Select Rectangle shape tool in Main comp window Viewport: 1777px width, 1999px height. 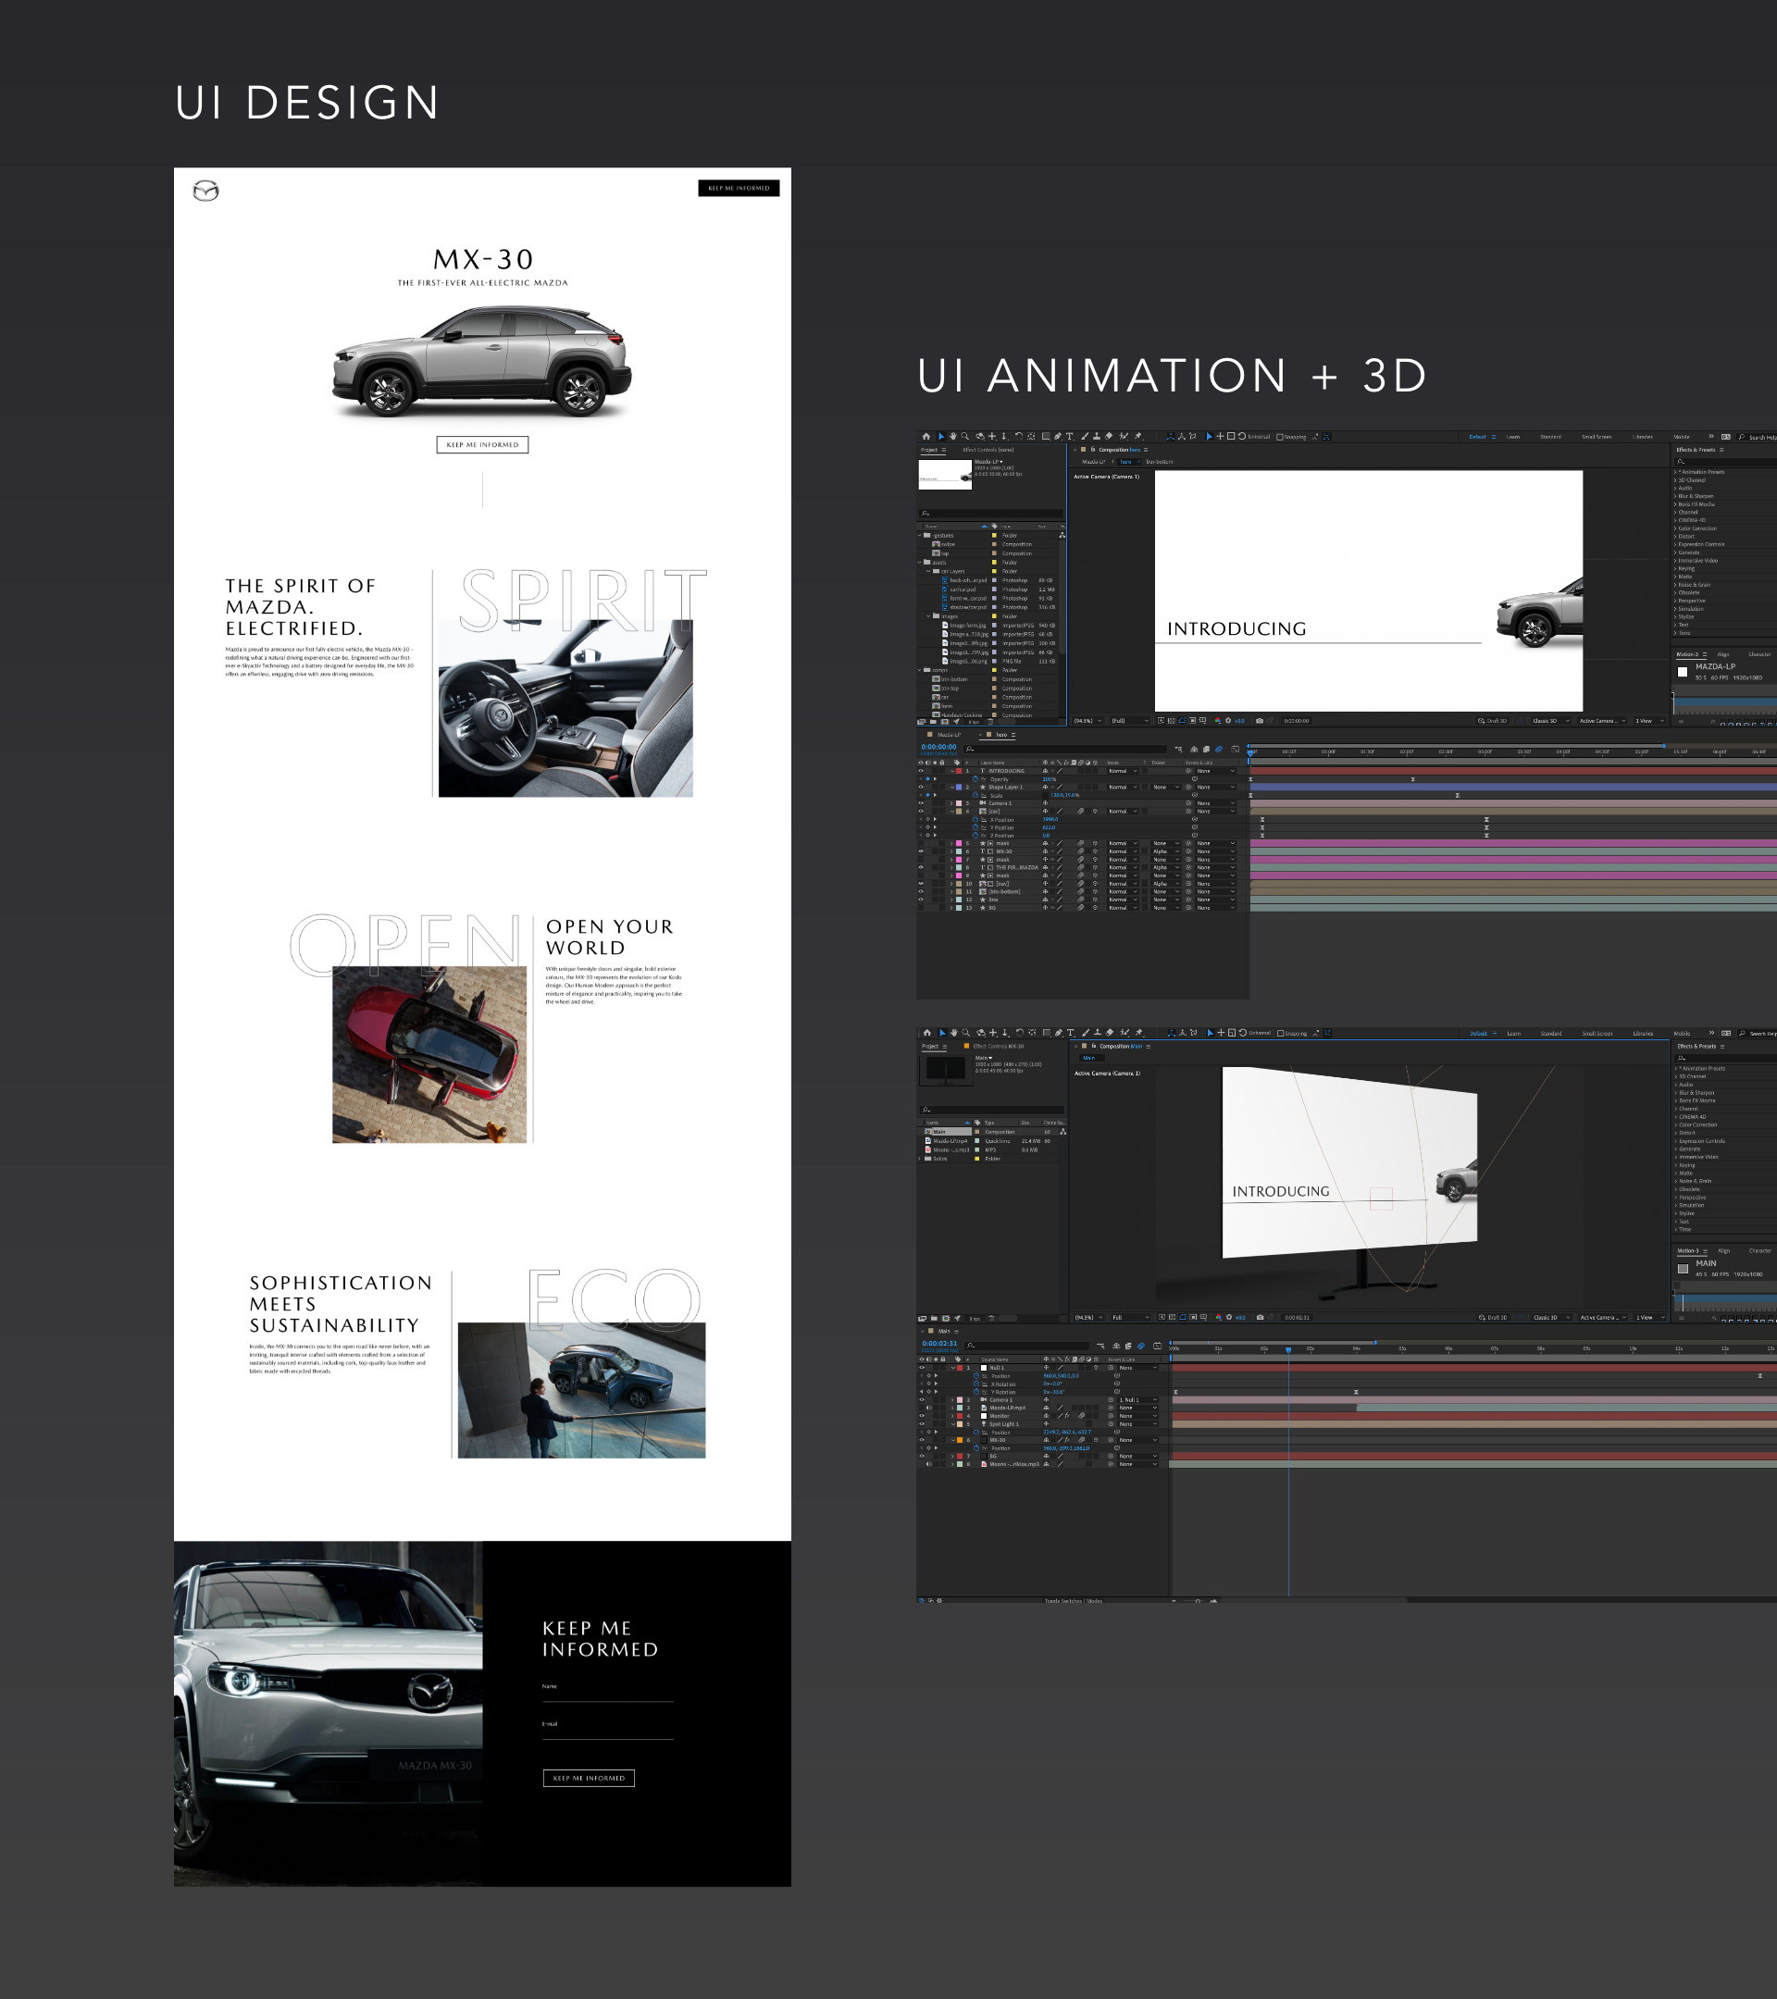pyautogui.click(x=1047, y=1033)
